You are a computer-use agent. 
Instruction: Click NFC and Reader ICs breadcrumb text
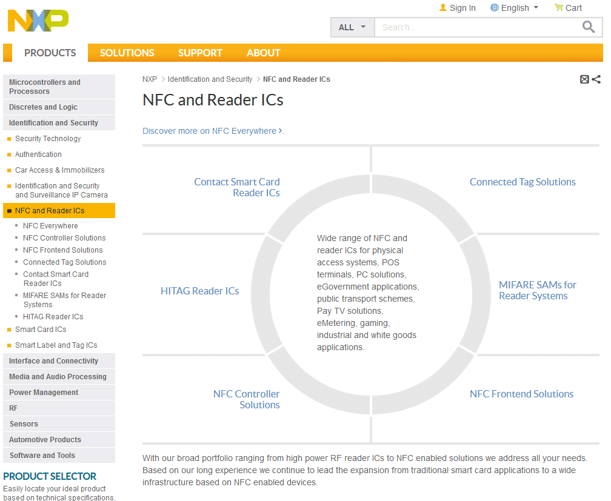coord(296,79)
